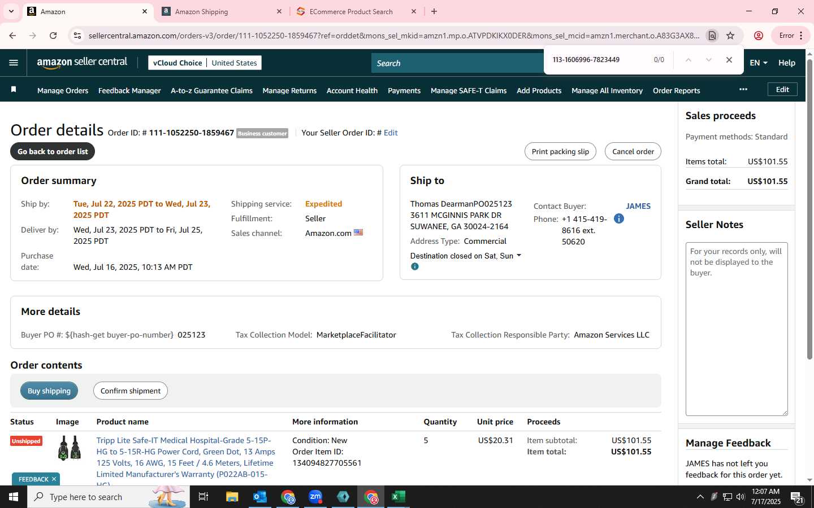This screenshot has height=508, width=814.
Task: Click the Seller Central Search field
Action: click(457, 63)
